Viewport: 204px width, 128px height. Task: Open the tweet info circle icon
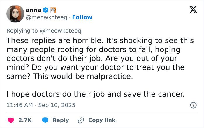click(194, 105)
